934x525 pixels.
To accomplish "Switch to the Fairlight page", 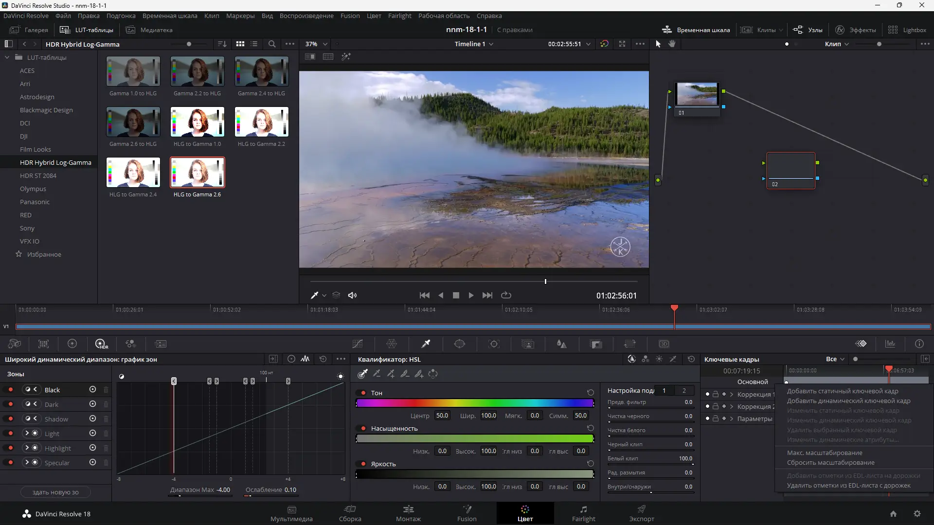I will click(583, 513).
